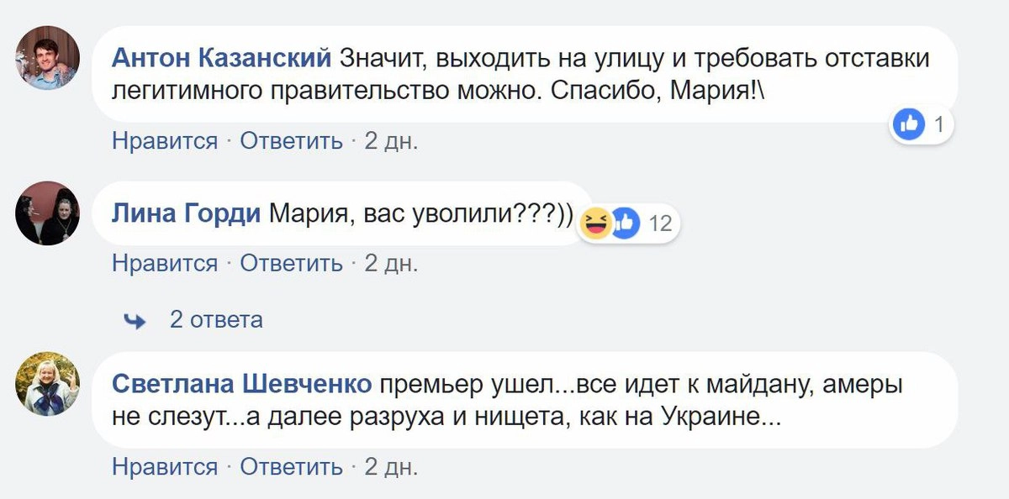Expand the 2 ответа replies thread
Viewport: 1009px width, 499px height.
216,320
